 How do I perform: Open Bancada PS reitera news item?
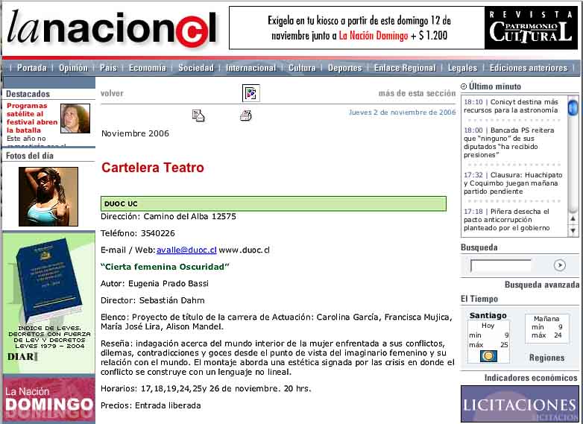pos(509,142)
